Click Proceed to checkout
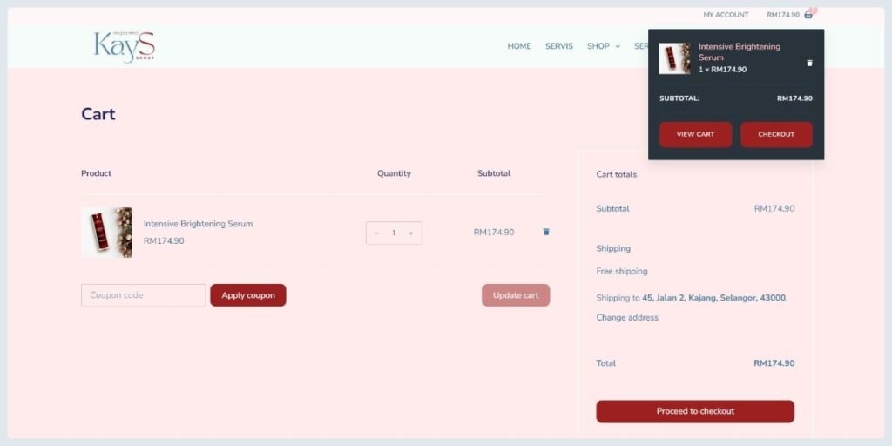 [x=695, y=411]
